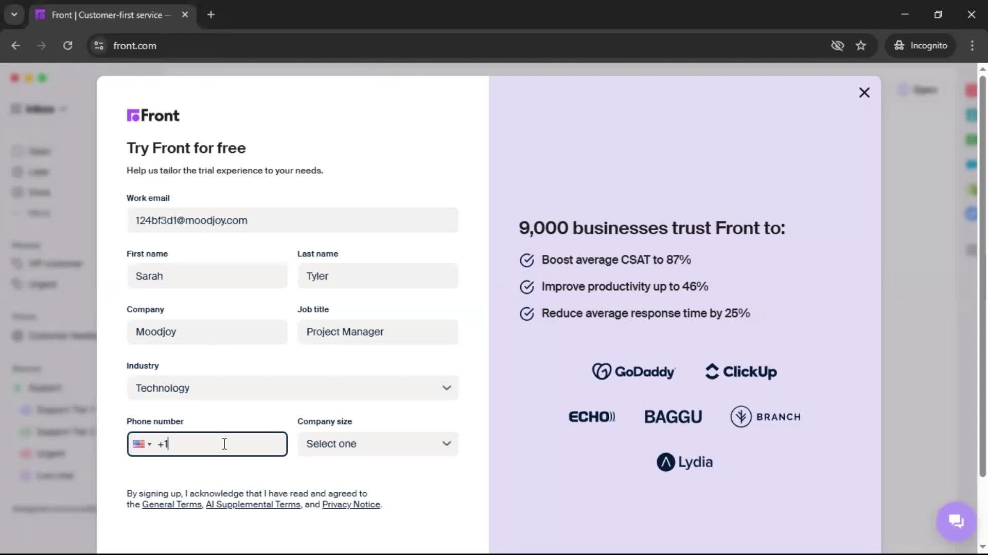Open the live chat bubble widget
Screen dimensions: 988x555
pyautogui.click(x=956, y=521)
